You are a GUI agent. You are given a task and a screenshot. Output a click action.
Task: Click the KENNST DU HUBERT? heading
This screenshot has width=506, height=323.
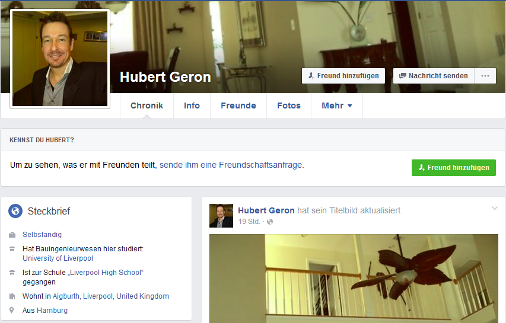(x=42, y=140)
